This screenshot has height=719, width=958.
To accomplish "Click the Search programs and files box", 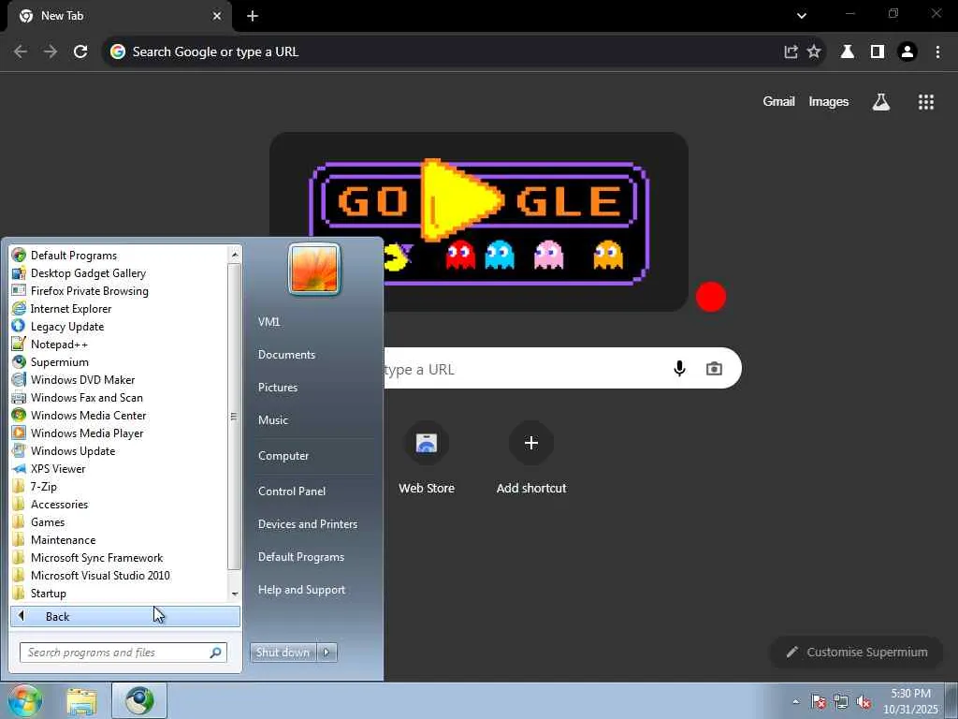I will [x=123, y=653].
